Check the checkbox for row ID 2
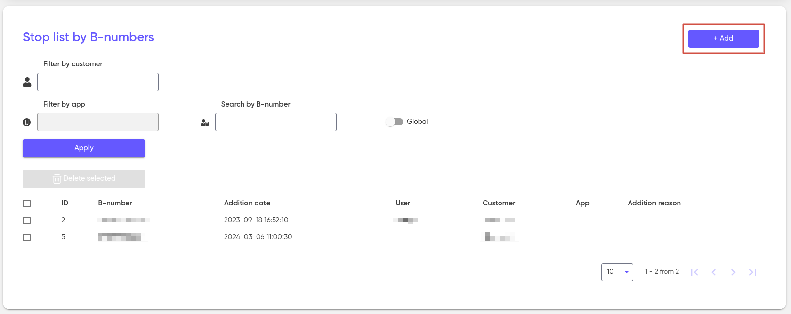Image resolution: width=791 pixels, height=314 pixels. tap(27, 220)
